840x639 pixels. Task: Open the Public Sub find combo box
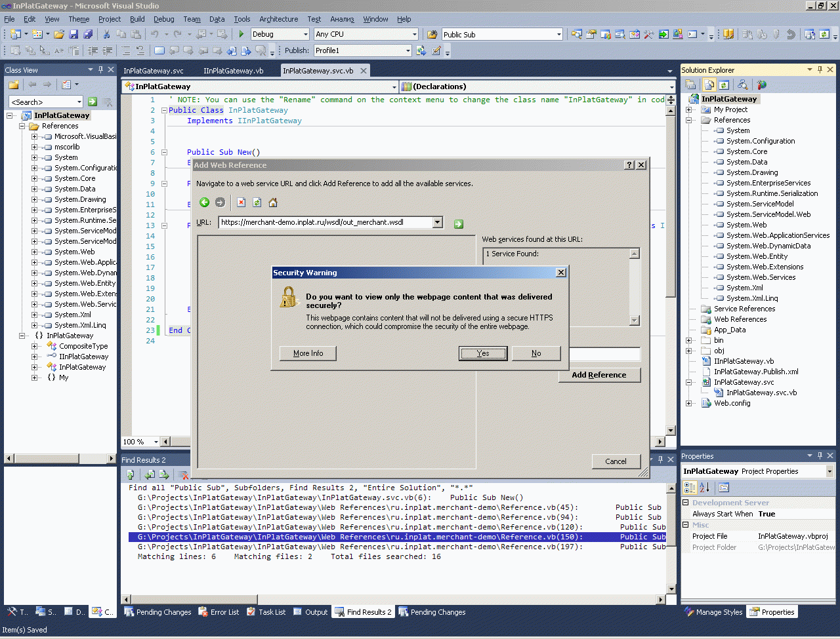point(558,34)
